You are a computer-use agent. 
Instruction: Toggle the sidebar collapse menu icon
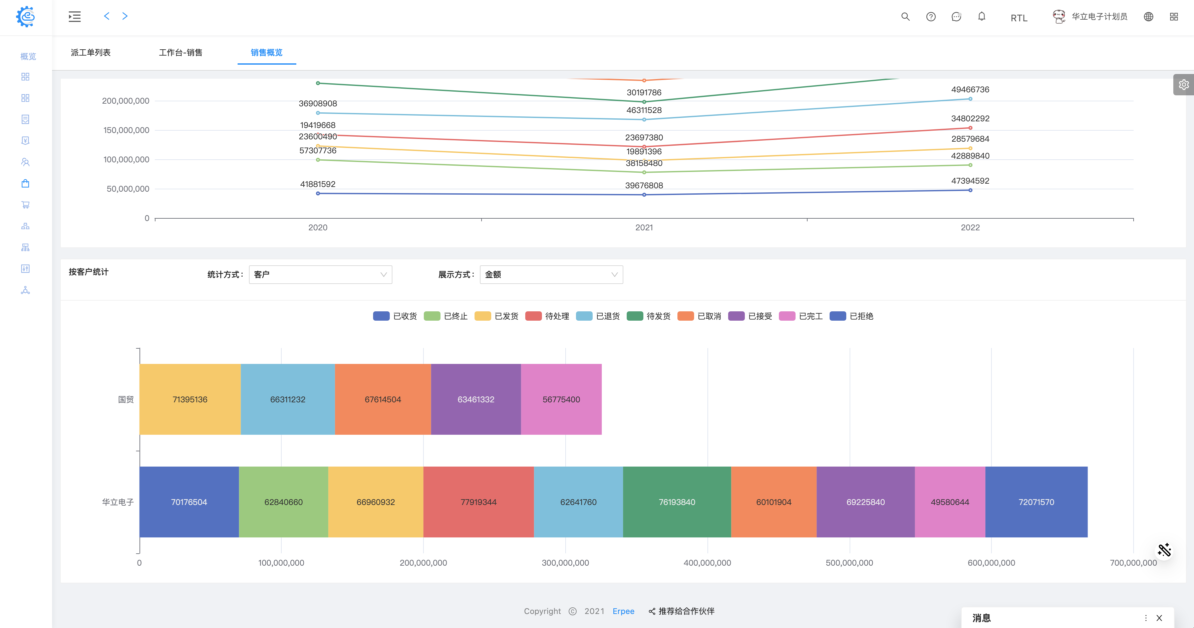(75, 17)
